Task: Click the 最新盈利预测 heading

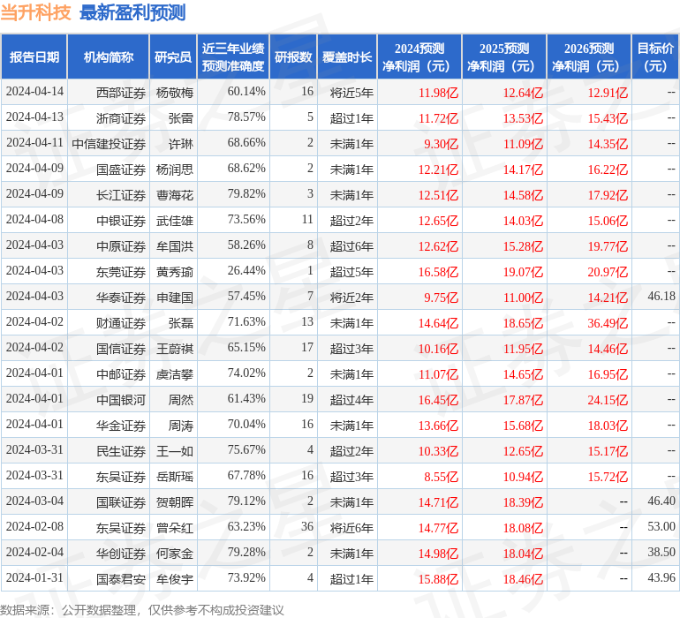Action: [x=132, y=12]
